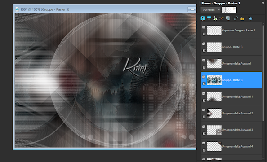Click the clipboard layer effects icon
Image resolution: width=267 pixels, height=162 pixels.
point(228,18)
